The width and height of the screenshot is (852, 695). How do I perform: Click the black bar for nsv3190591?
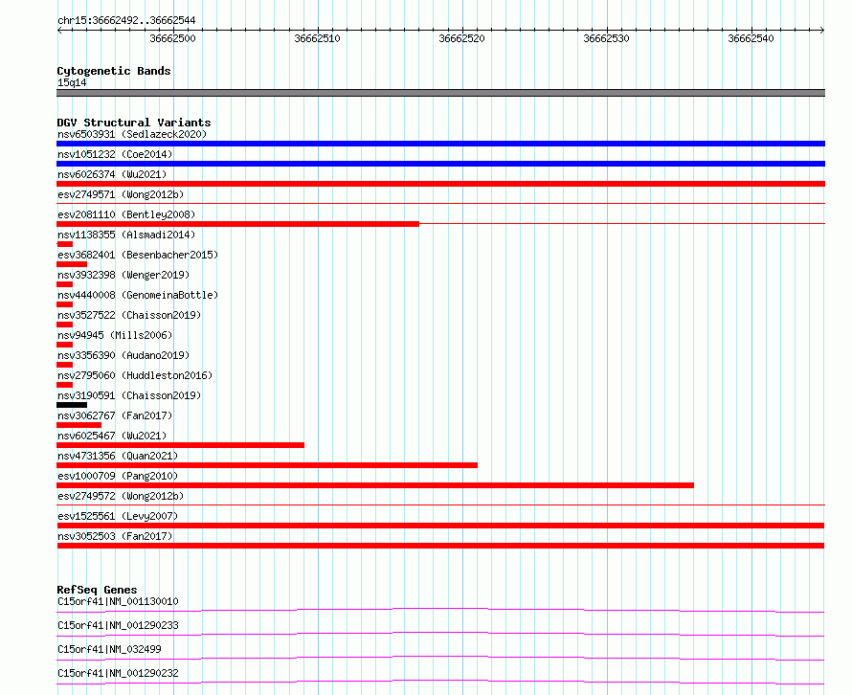[72, 405]
